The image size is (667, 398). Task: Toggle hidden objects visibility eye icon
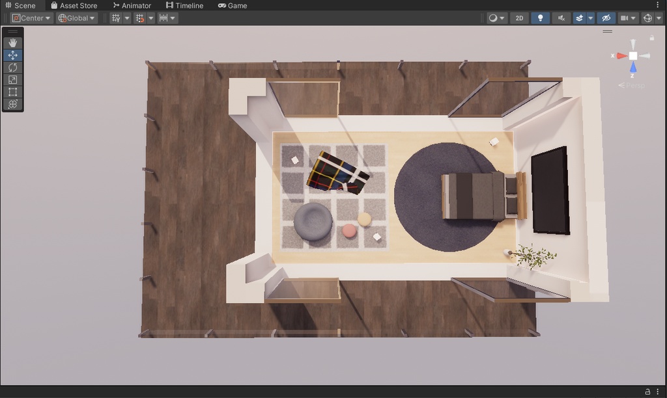tap(606, 18)
